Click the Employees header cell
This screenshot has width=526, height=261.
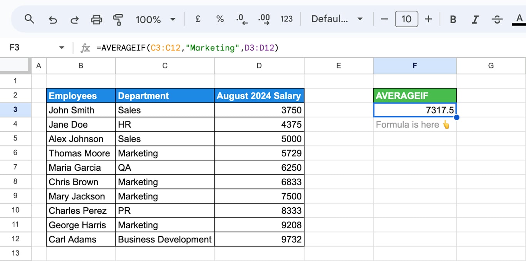point(81,96)
